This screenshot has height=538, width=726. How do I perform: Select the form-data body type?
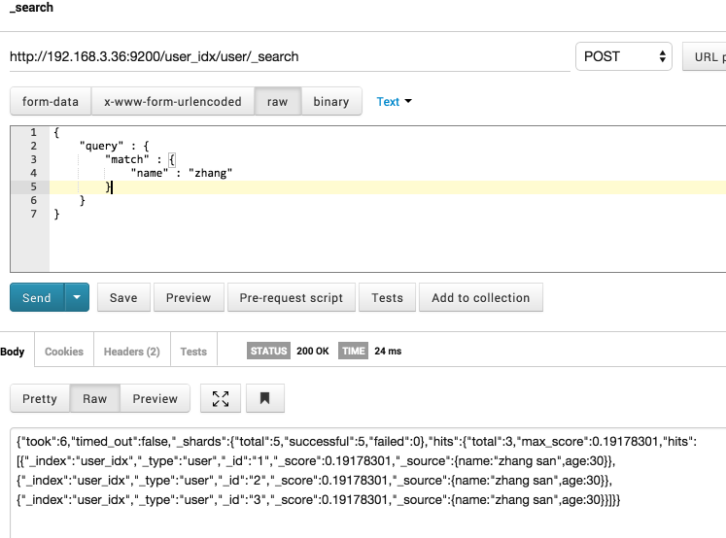(51, 101)
